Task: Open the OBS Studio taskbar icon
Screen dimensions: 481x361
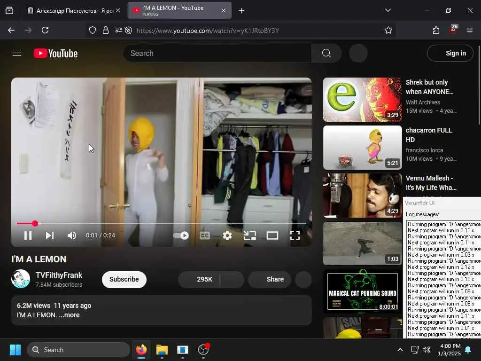Action: (203, 350)
